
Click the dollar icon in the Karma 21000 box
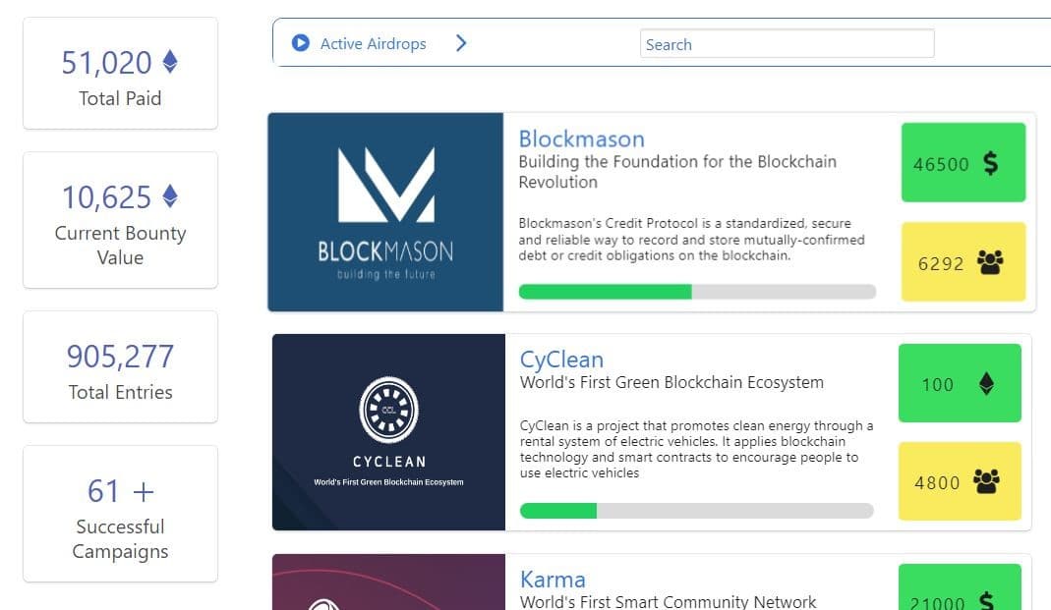point(986,600)
